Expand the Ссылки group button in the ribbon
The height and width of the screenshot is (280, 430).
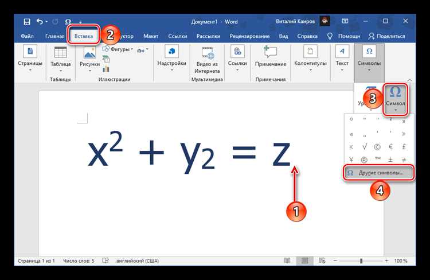237,59
